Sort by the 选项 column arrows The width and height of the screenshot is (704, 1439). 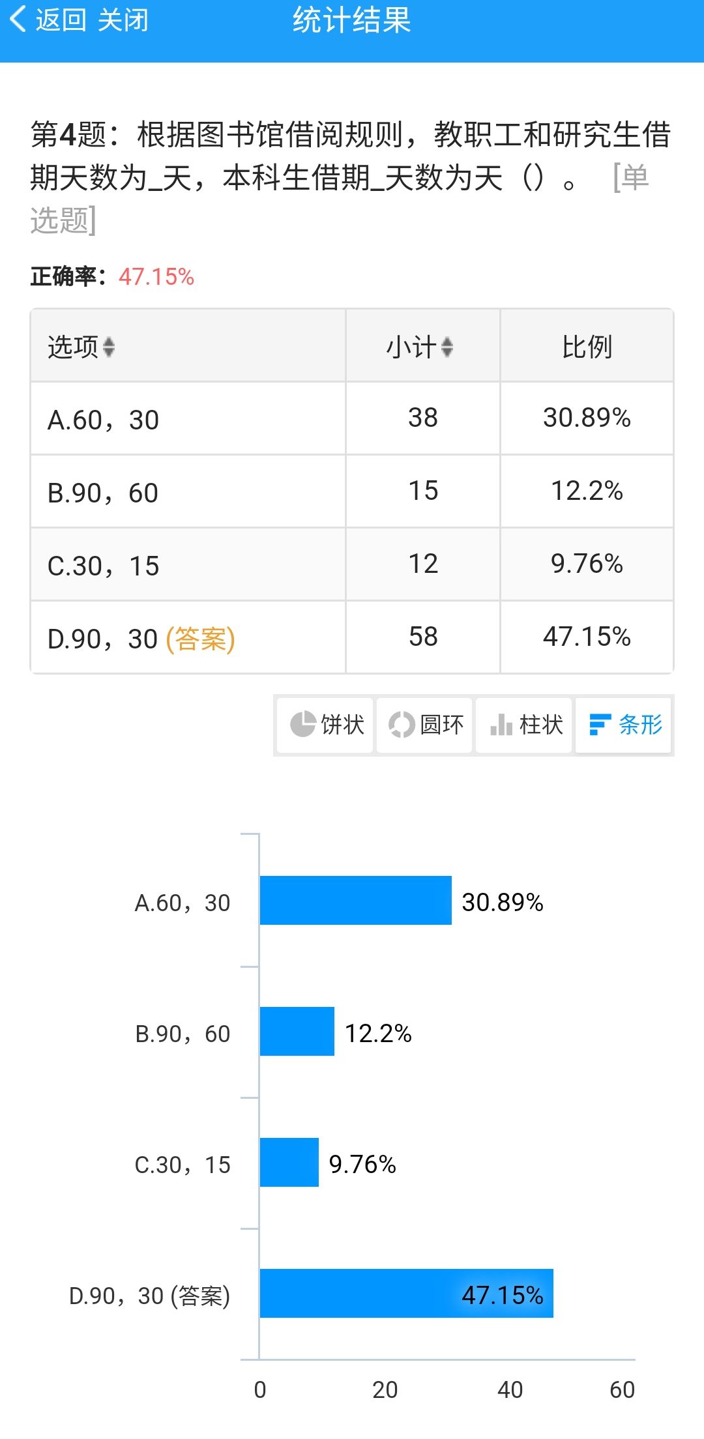coord(109,347)
